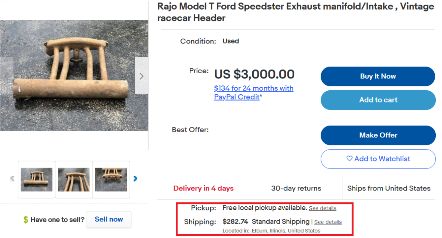This screenshot has height=238, width=442.
Task: Click the heart icon to watchlist item
Action: click(x=350, y=159)
